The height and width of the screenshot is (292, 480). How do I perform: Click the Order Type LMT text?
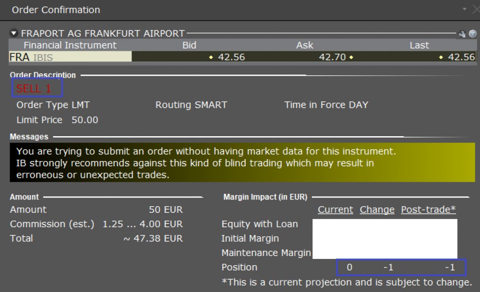pos(53,105)
